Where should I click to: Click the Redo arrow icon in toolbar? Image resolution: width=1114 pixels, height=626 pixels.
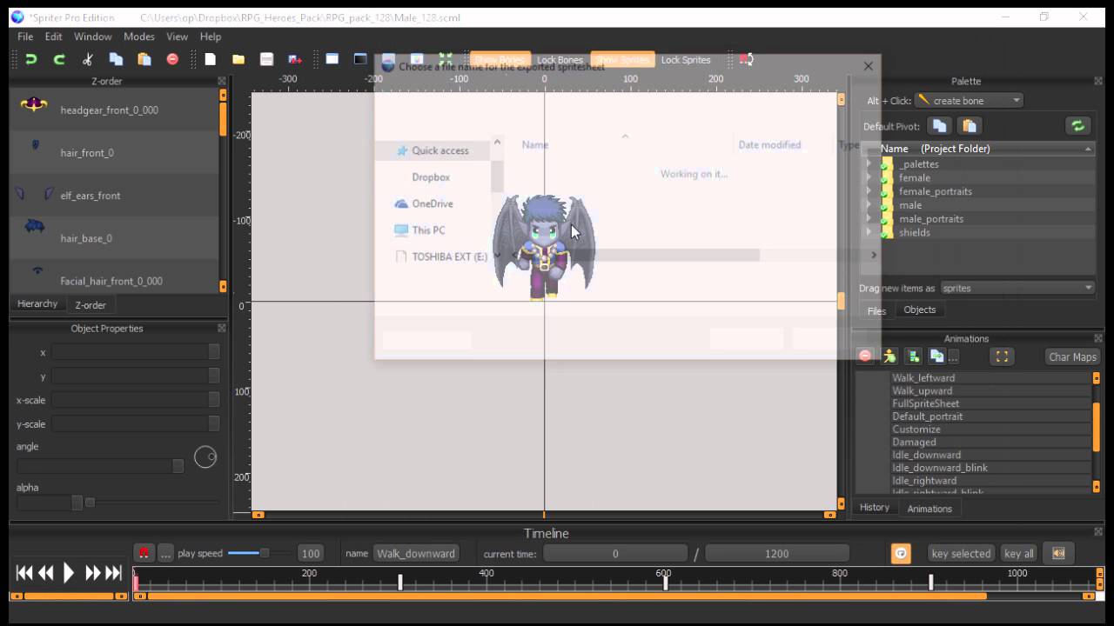[x=59, y=59]
